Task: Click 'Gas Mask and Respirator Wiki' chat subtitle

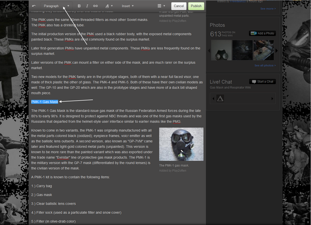Action: 230,87
